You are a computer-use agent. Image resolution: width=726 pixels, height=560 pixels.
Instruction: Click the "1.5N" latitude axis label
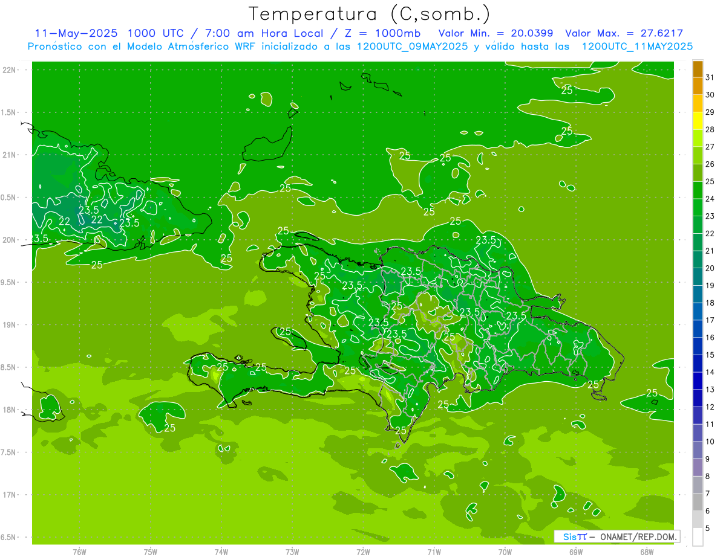9,113
